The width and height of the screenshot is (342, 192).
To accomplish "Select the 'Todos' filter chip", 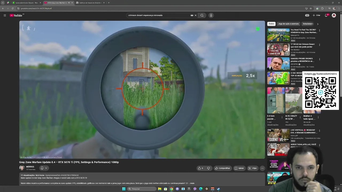I will (271, 24).
